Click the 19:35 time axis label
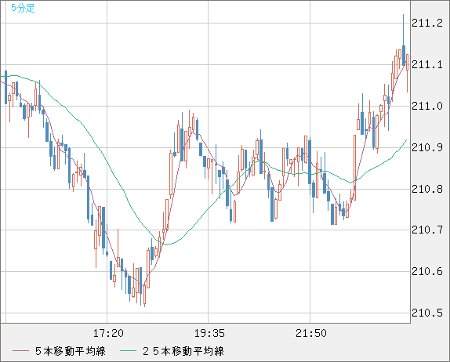This screenshot has height=362, width=450. [209, 333]
